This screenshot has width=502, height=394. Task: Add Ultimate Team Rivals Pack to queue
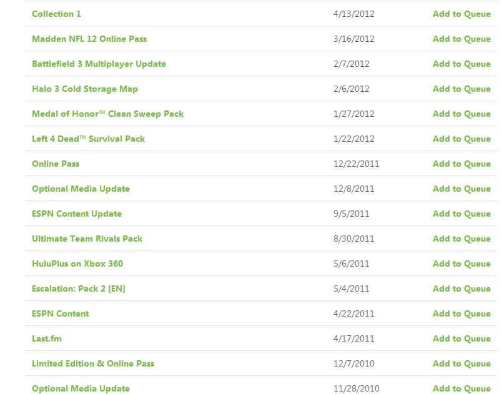[x=461, y=239]
